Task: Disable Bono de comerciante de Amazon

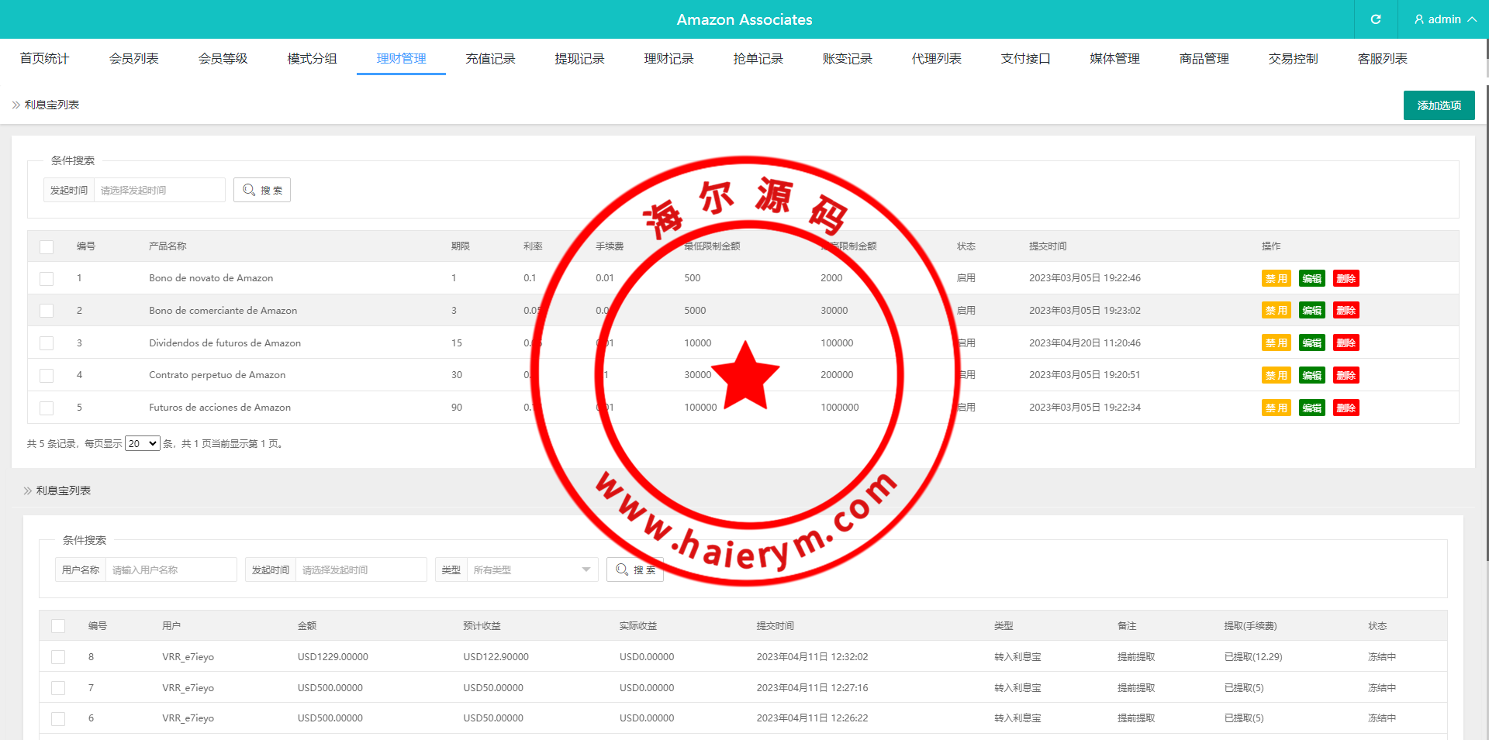Action: pyautogui.click(x=1276, y=311)
